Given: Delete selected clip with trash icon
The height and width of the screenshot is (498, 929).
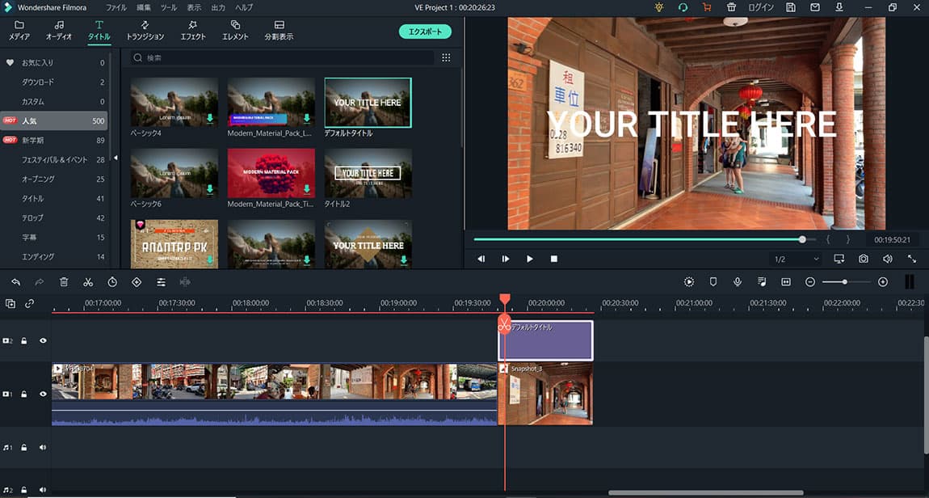Looking at the screenshot, I should click(x=64, y=282).
